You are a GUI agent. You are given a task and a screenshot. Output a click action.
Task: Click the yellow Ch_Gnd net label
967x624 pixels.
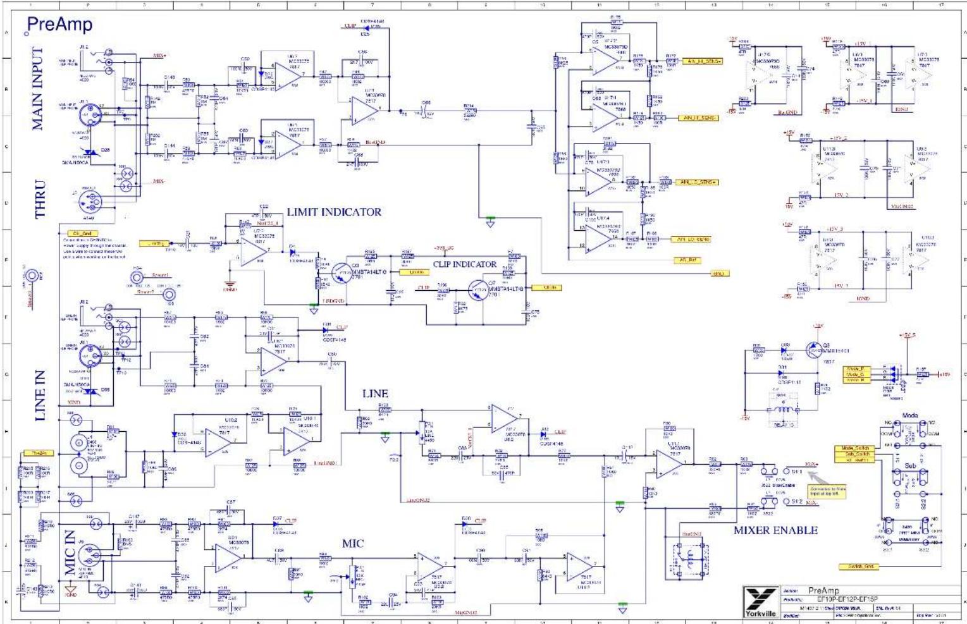click(x=82, y=233)
